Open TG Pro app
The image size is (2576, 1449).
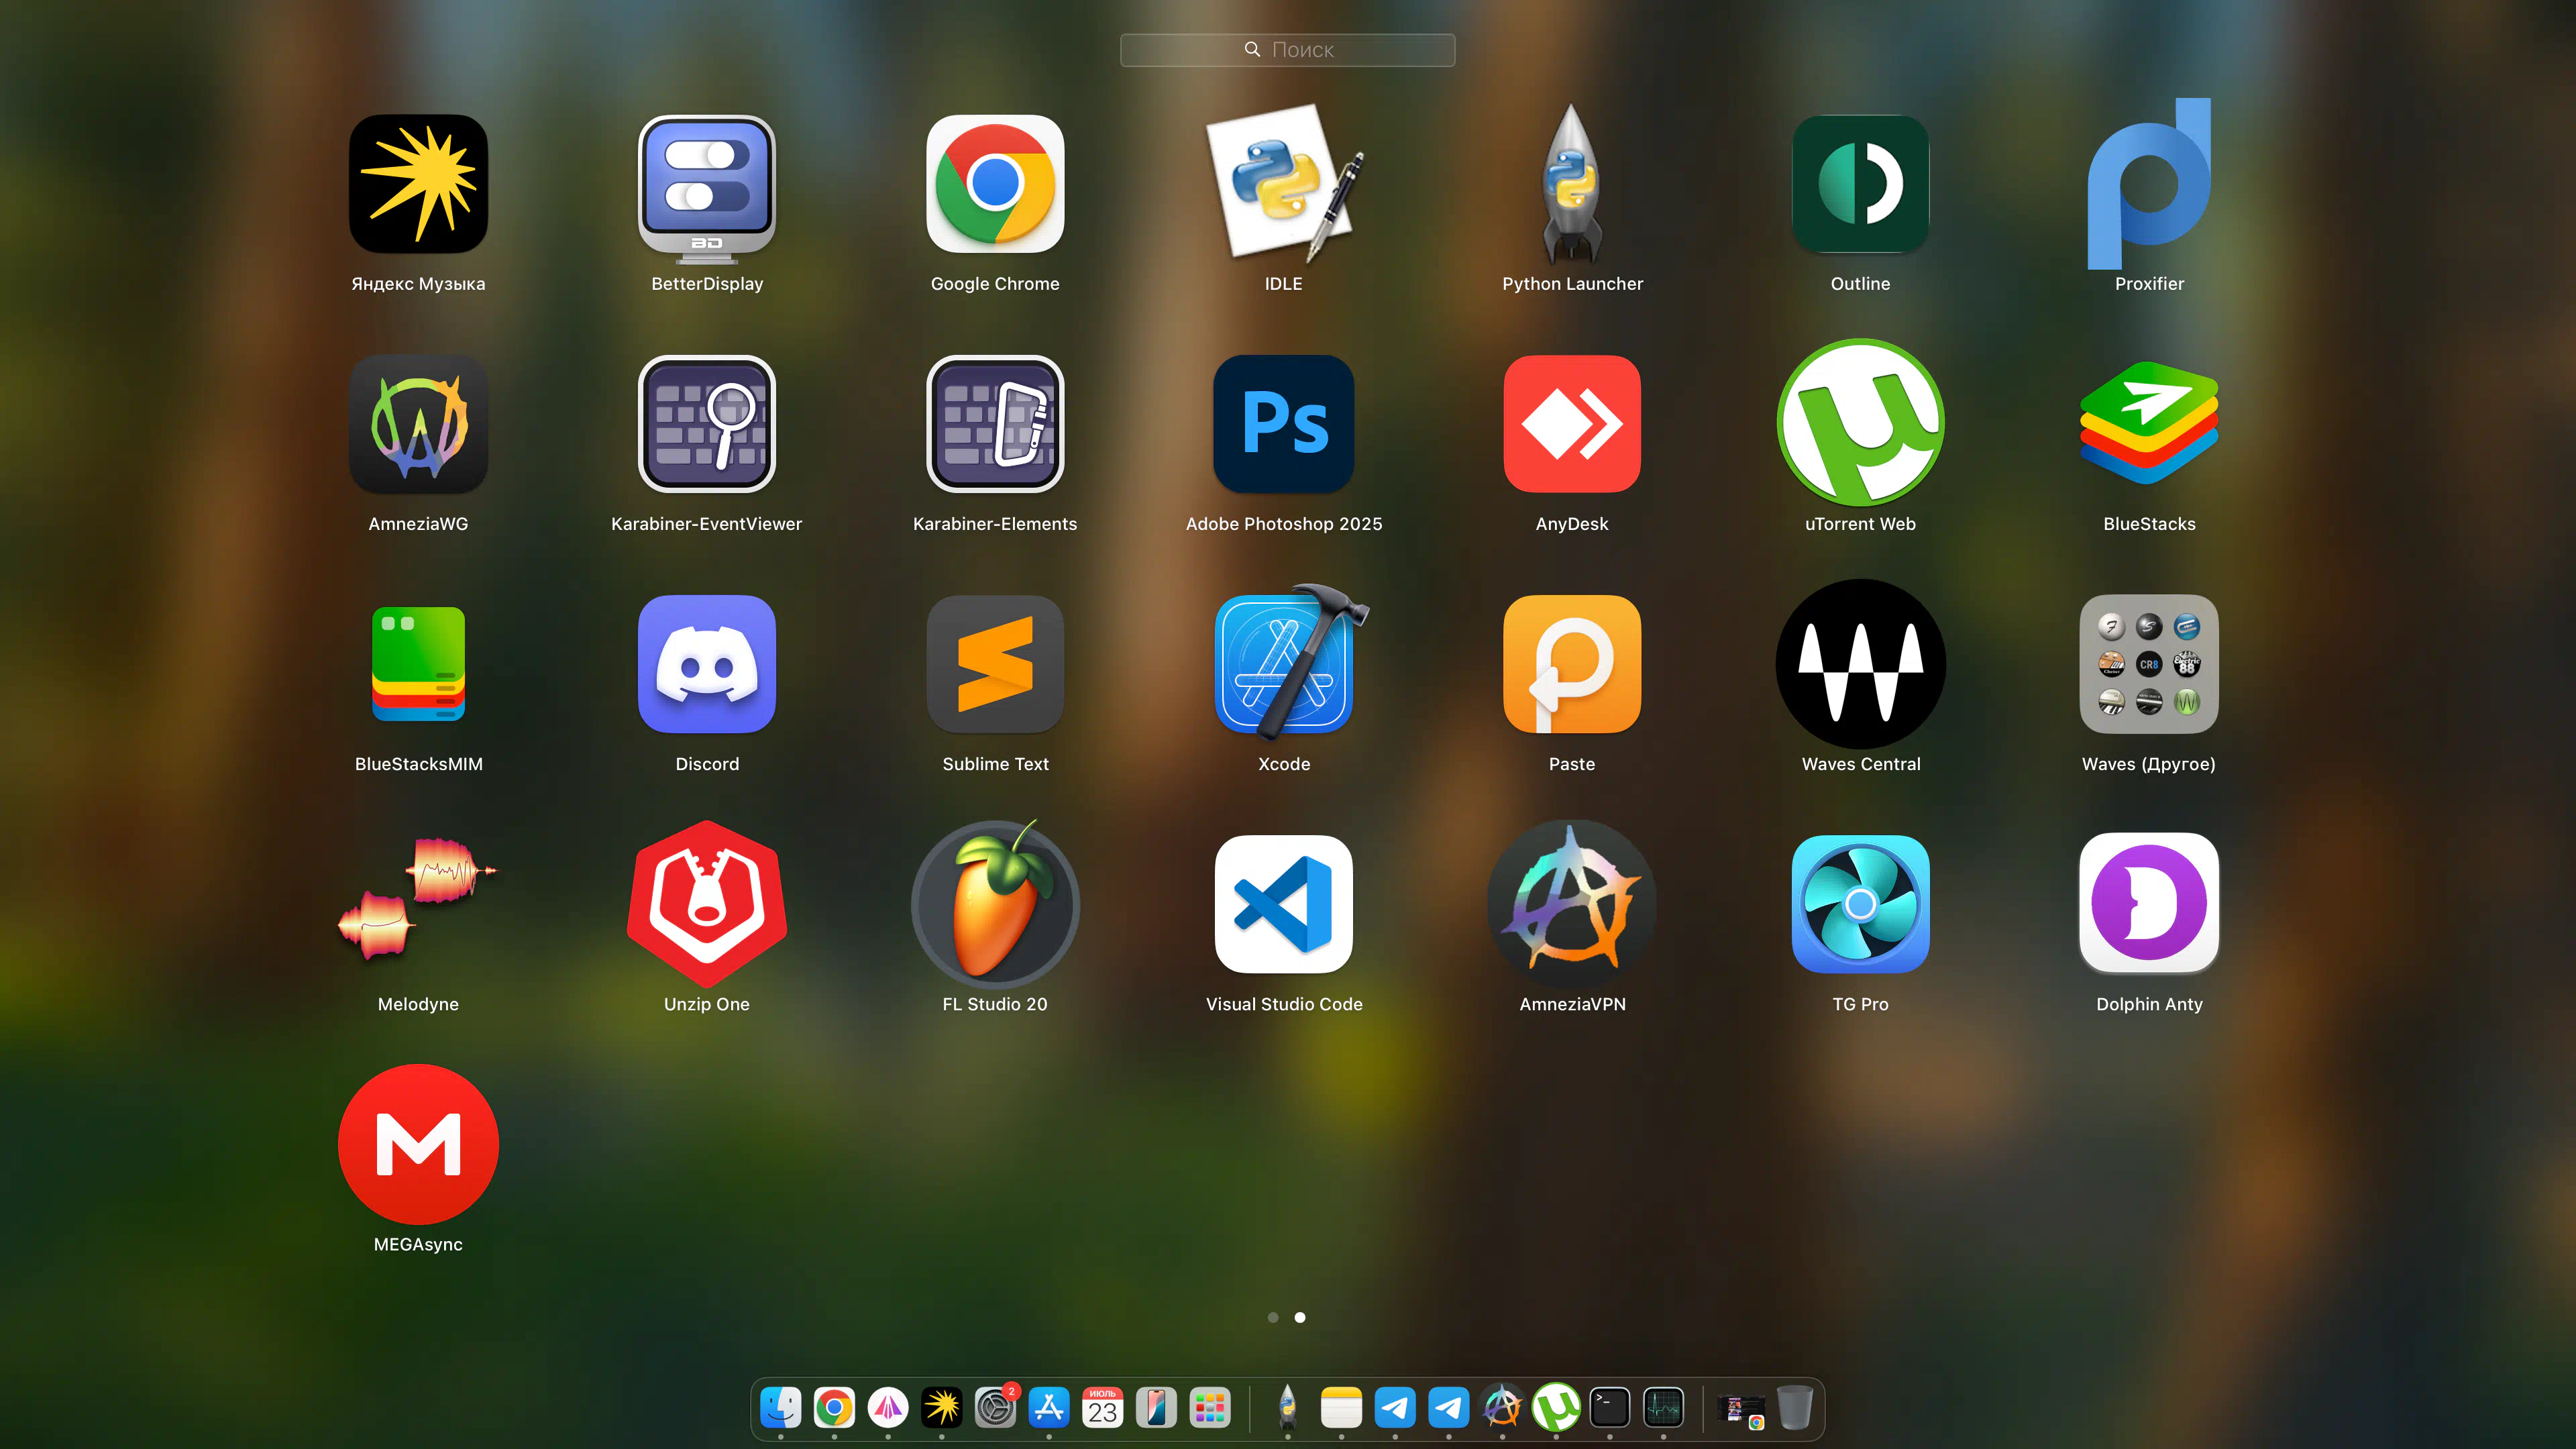point(1860,904)
